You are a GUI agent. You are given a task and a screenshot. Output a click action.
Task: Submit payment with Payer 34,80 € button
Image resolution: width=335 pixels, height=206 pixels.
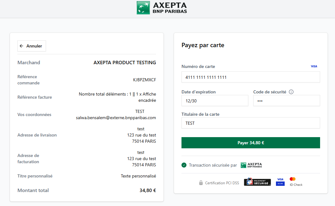click(x=250, y=143)
